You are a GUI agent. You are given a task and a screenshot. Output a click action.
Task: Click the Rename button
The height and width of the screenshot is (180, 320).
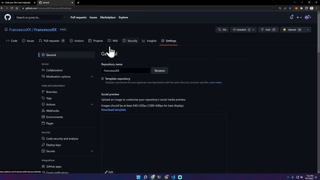159,70
